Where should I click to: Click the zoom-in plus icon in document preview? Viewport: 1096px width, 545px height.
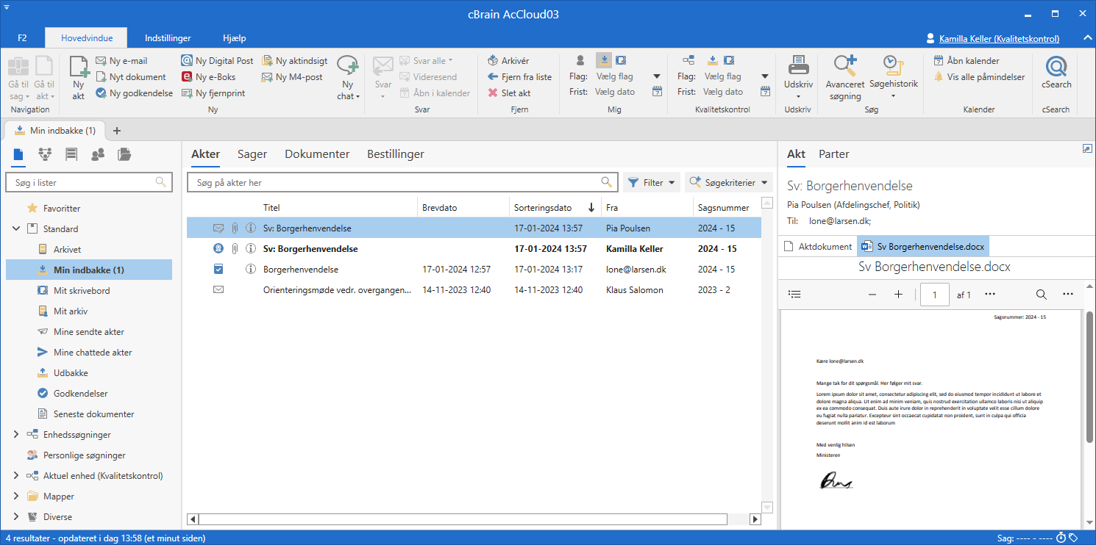pyautogui.click(x=898, y=295)
